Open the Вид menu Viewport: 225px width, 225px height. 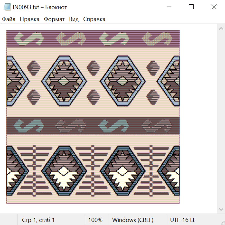[74, 19]
